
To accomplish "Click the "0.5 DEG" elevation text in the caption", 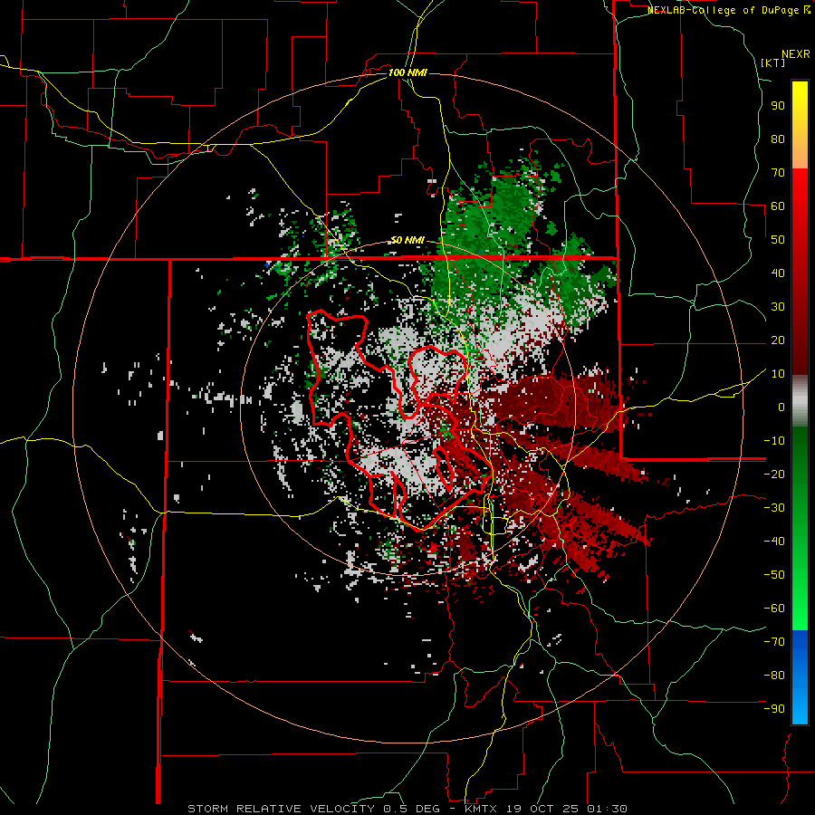I will click(x=412, y=809).
